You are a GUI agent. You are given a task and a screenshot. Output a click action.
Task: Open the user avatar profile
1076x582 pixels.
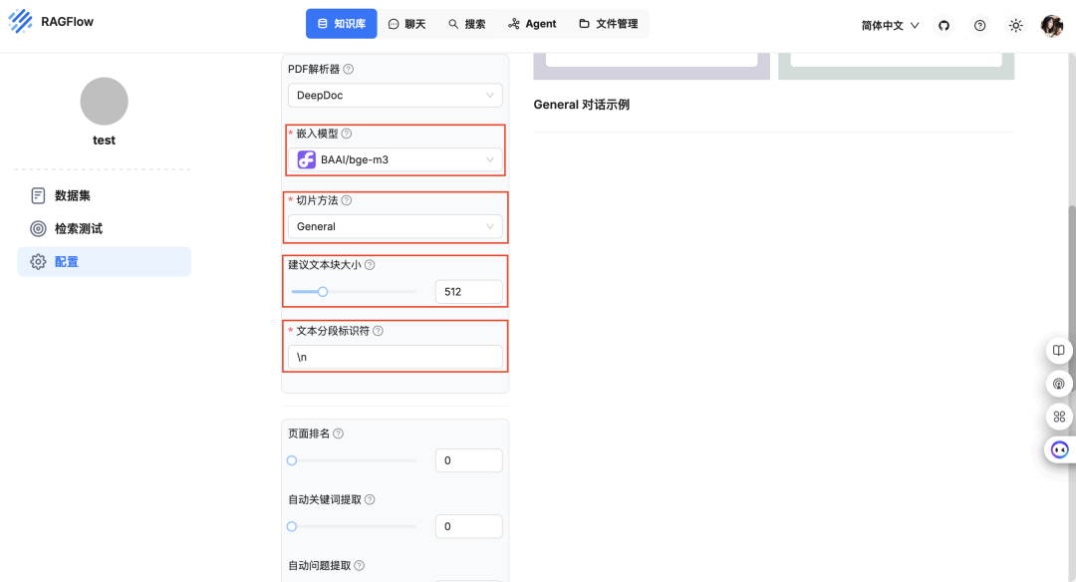(1051, 25)
